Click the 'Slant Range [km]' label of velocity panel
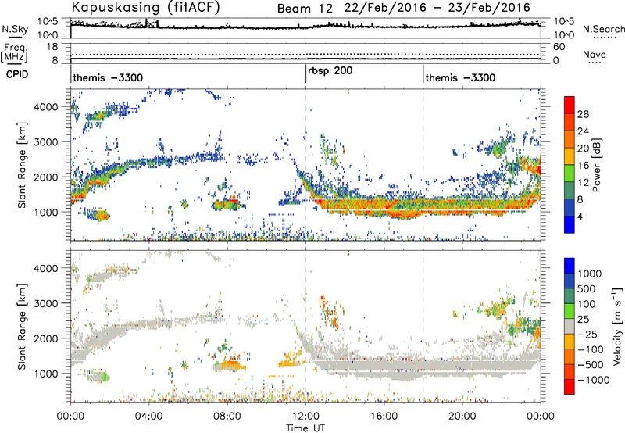The width and height of the screenshot is (625, 433). pyautogui.click(x=22, y=327)
